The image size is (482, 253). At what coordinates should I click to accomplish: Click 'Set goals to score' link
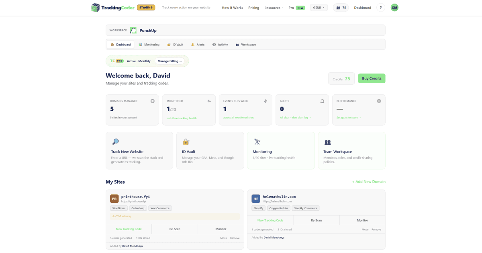tap(349, 118)
